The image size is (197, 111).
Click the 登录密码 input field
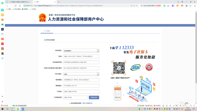pos(81,80)
